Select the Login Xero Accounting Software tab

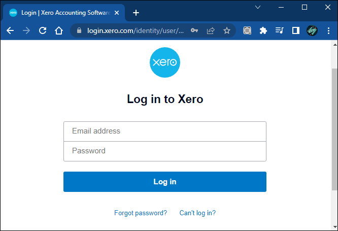coord(63,13)
